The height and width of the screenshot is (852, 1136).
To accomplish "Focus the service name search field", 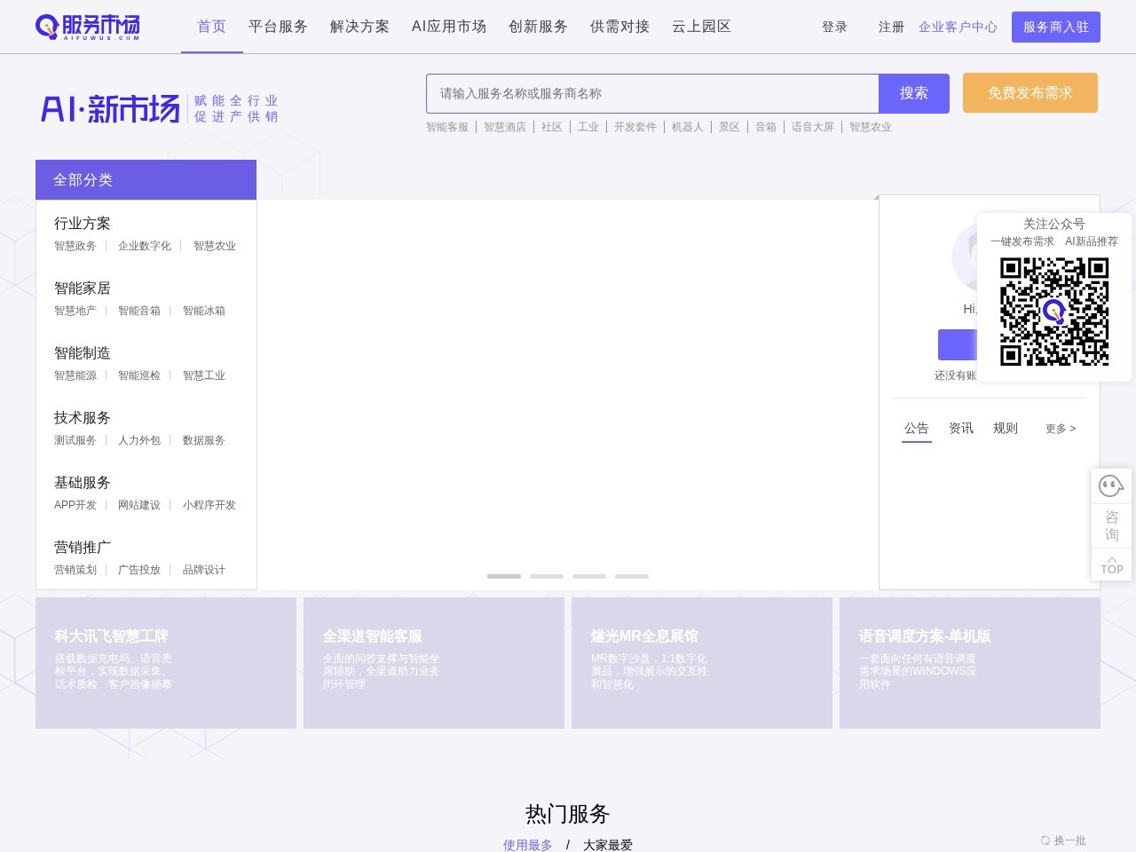I will [x=652, y=93].
